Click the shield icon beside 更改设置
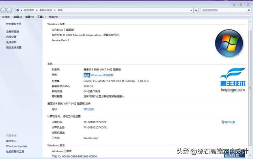Viewport: 253px width, 159px height. 223,122
